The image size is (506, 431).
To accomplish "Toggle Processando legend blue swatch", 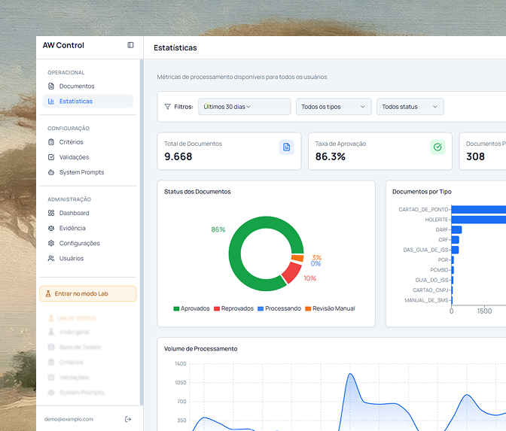I will click(x=261, y=309).
